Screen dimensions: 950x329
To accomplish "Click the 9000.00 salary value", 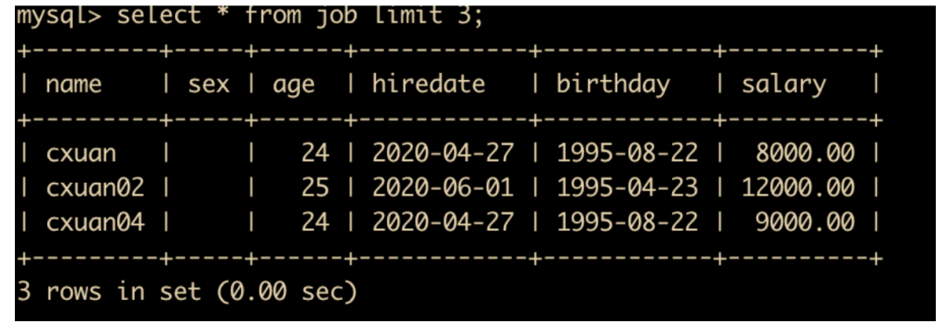I will coord(805,223).
